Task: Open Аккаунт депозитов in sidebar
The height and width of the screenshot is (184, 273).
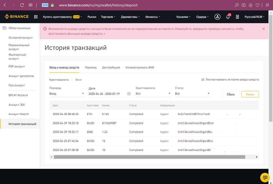Action: (x=21, y=76)
